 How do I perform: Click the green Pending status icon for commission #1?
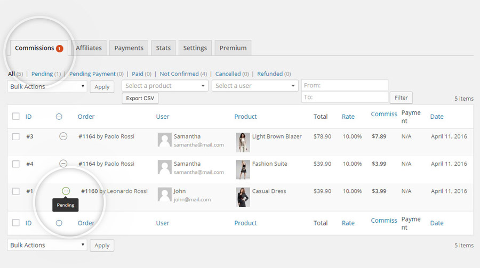[x=66, y=191]
